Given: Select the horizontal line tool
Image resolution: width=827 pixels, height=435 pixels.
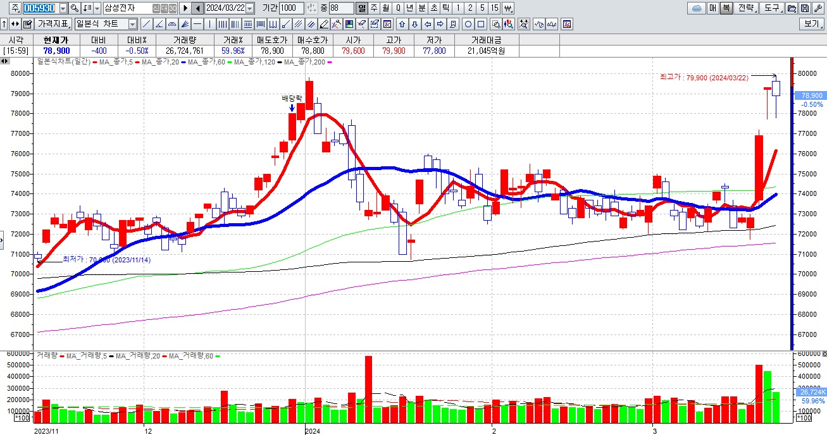Looking at the screenshot, I should click(197, 24).
